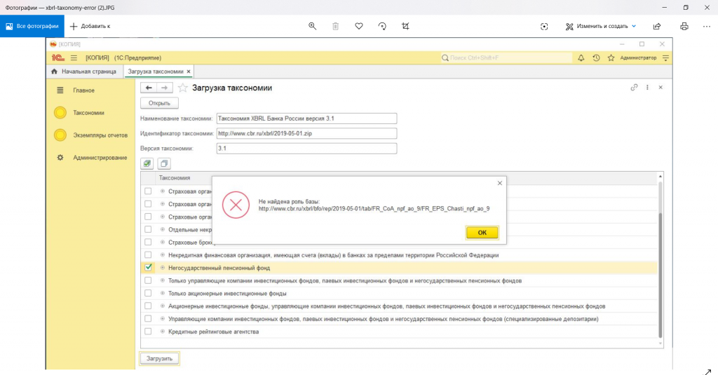Click the fullscreen expand arrow icon in Photos

tap(707, 371)
